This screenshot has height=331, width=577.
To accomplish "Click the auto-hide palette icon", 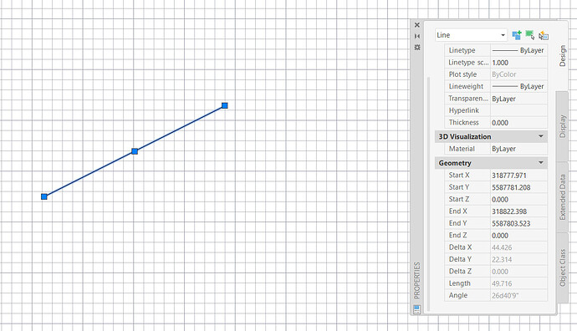I will 417,36.
